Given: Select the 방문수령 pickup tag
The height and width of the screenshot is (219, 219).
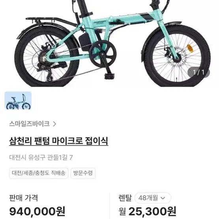Looking at the screenshot, I should coord(83,173).
